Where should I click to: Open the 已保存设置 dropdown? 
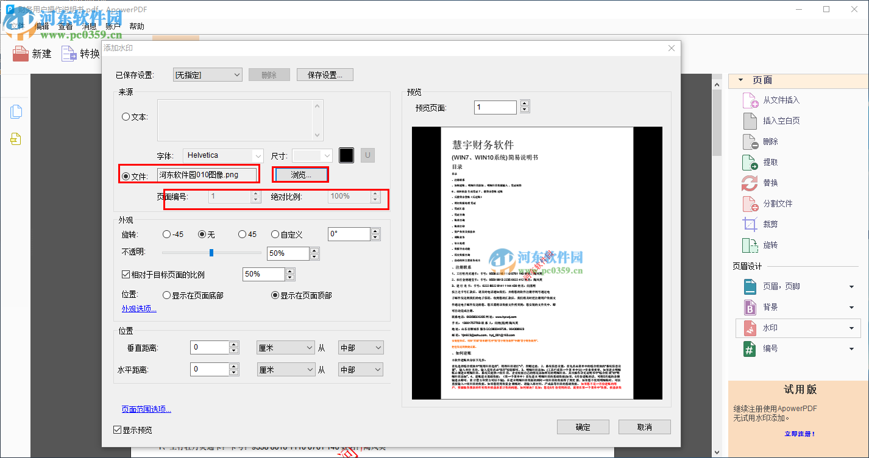[x=207, y=74]
